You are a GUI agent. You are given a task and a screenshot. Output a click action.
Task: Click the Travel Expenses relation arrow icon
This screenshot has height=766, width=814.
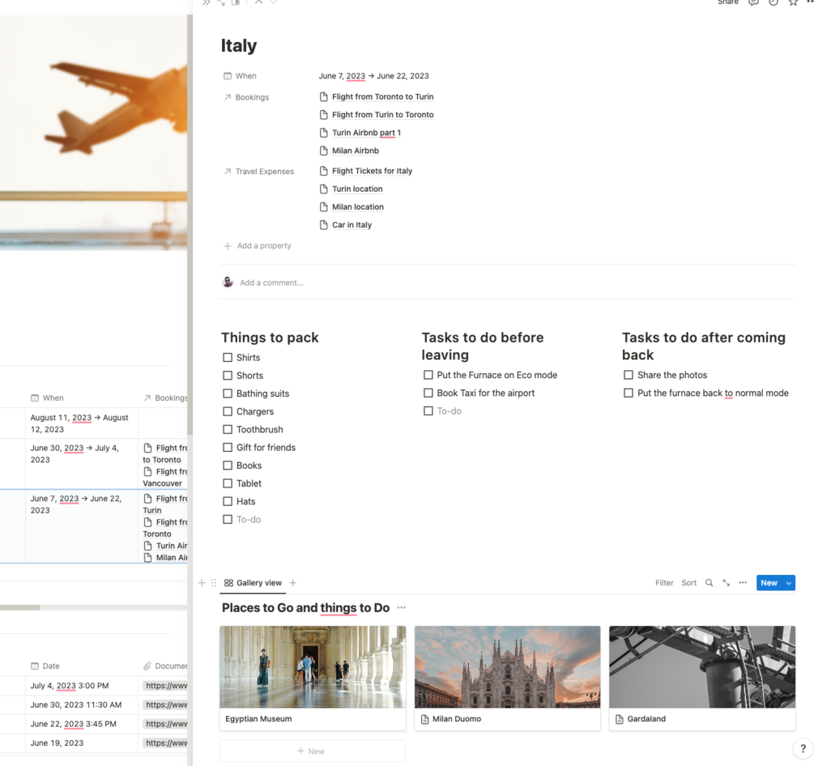tap(228, 172)
